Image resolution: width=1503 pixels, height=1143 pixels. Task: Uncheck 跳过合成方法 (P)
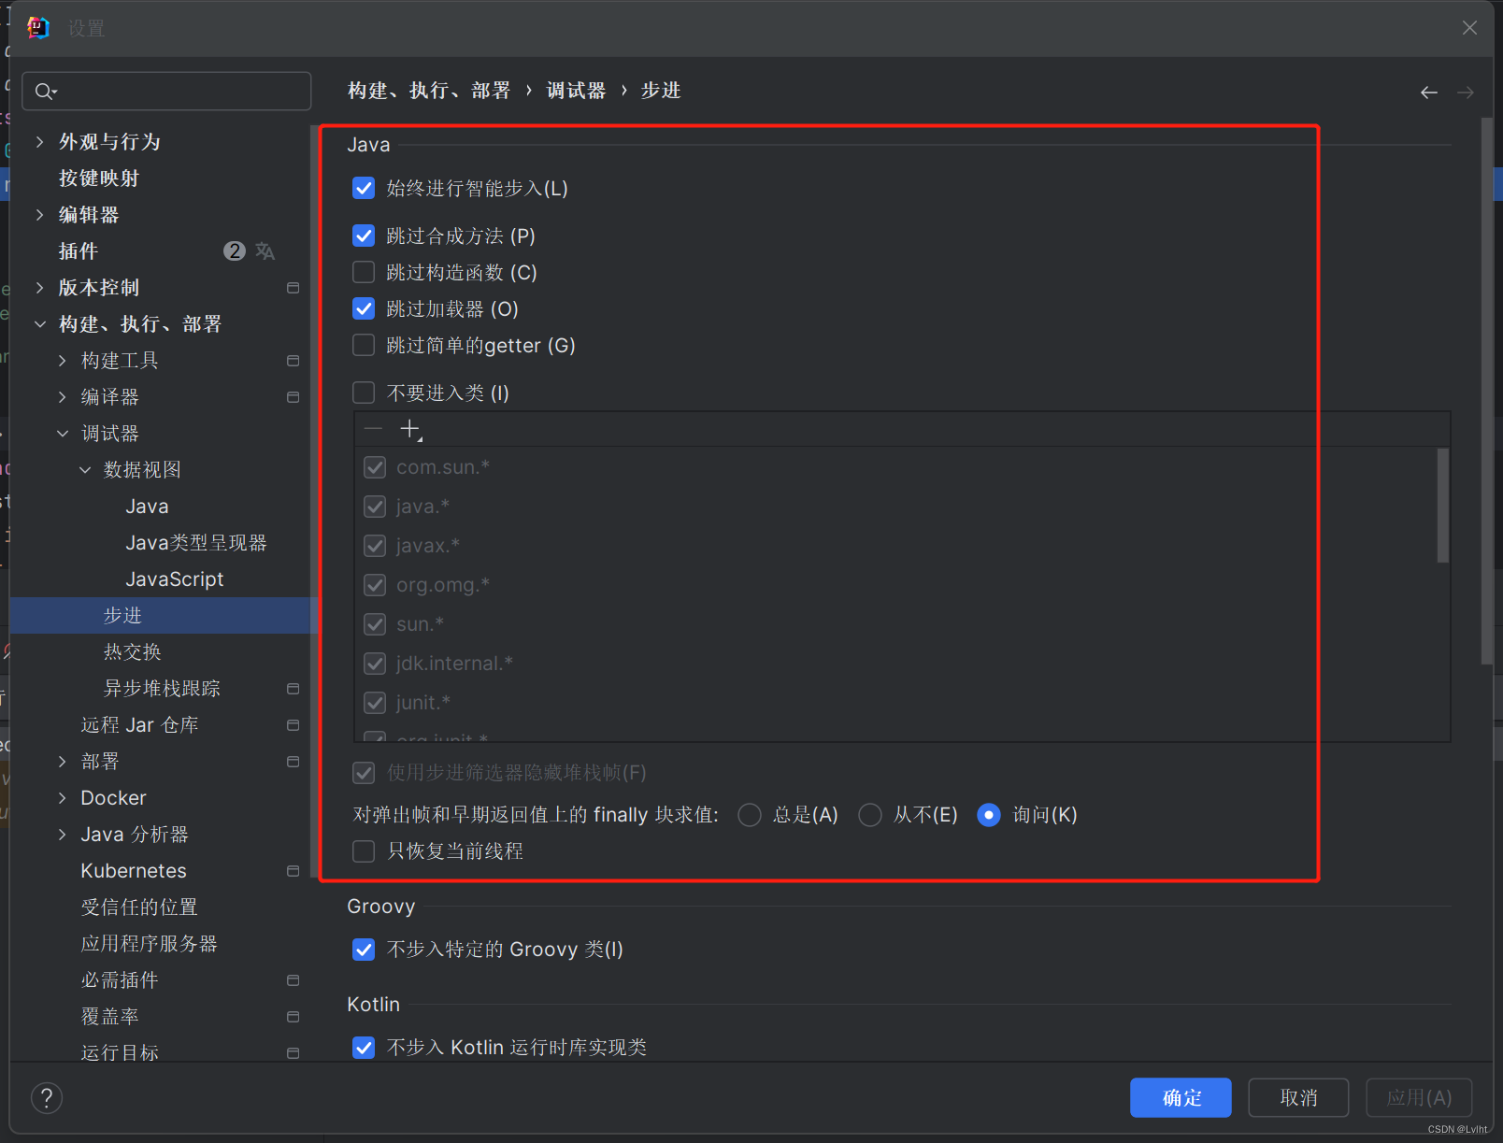[x=364, y=236]
